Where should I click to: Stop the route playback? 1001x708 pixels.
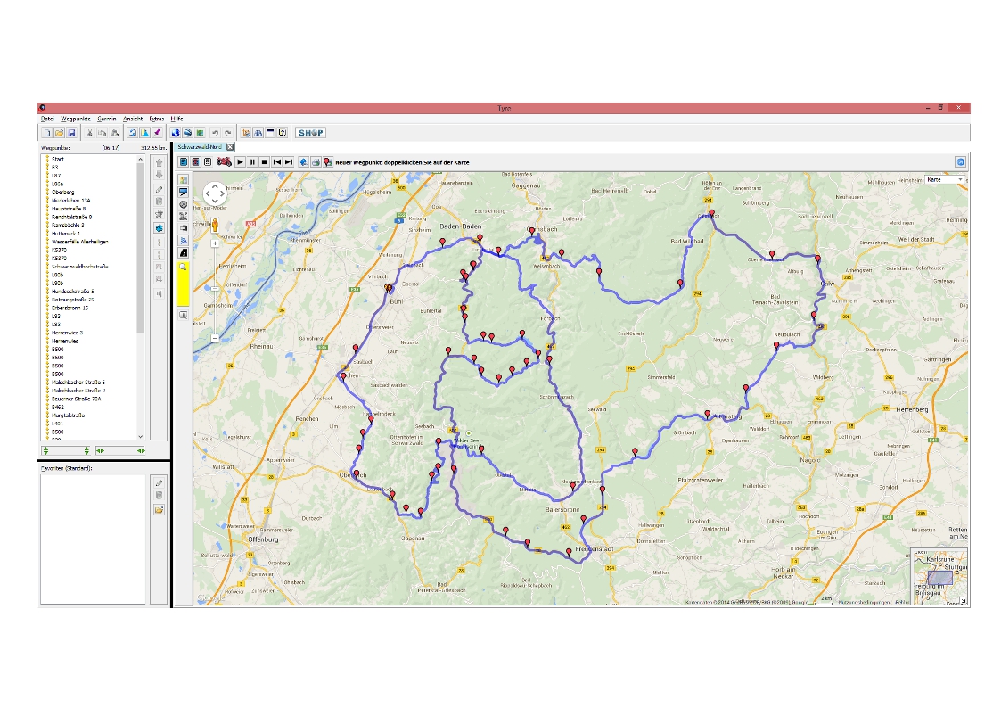pyautogui.click(x=265, y=162)
